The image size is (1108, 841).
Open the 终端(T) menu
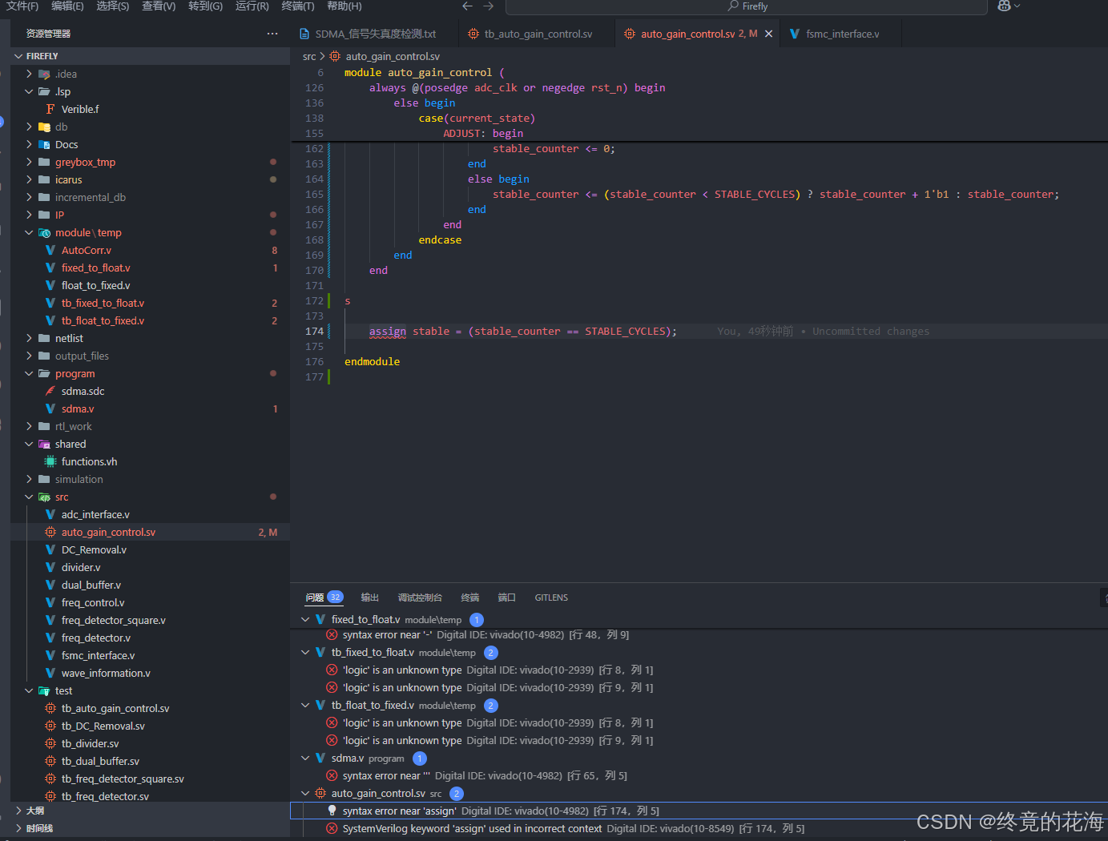coord(298,6)
